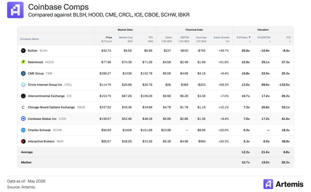Click Charles Schwab sales $23.9B
This screenshot has width=311, height=192.
coord(166,130)
